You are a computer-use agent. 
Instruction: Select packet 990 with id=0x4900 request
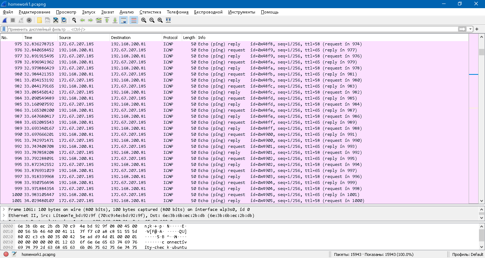234,134
